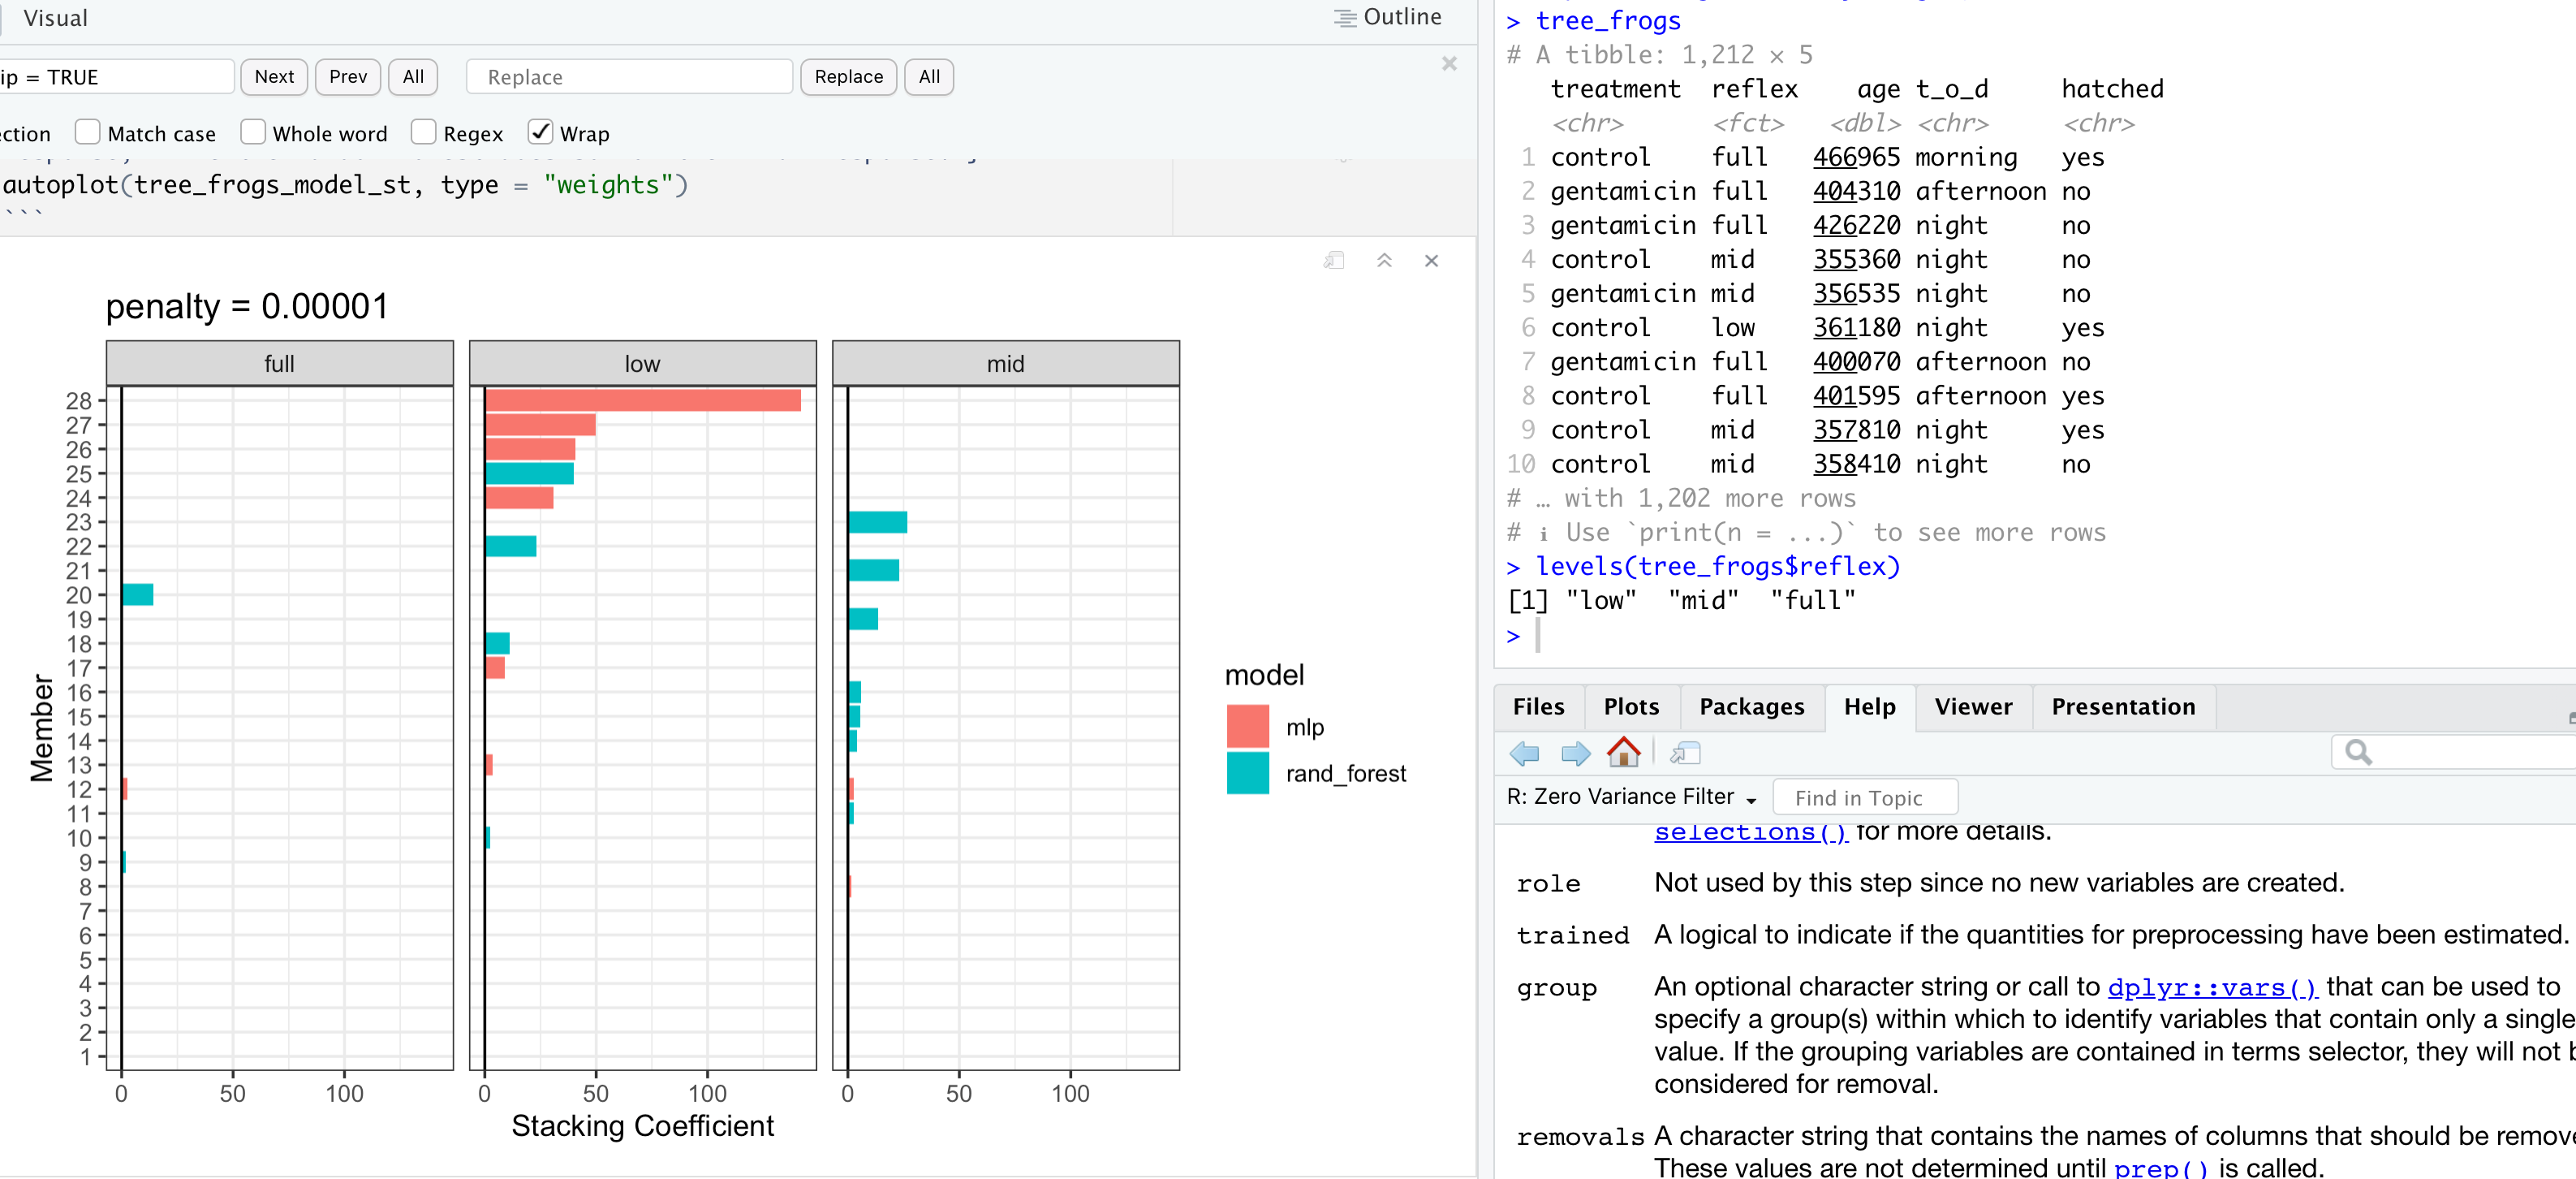Open the Viewer tab

click(x=1973, y=706)
